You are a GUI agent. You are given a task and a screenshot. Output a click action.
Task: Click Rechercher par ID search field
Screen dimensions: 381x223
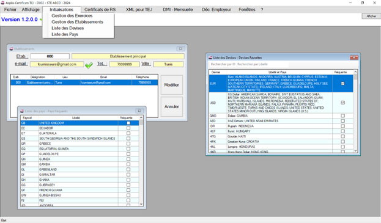pyautogui.click(x=223, y=64)
